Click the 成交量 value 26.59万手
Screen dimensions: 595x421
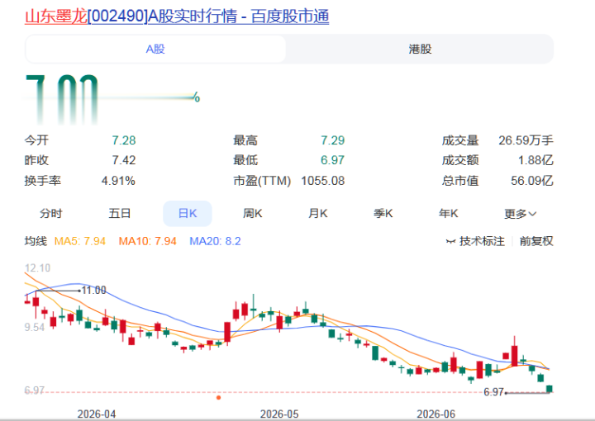point(526,140)
